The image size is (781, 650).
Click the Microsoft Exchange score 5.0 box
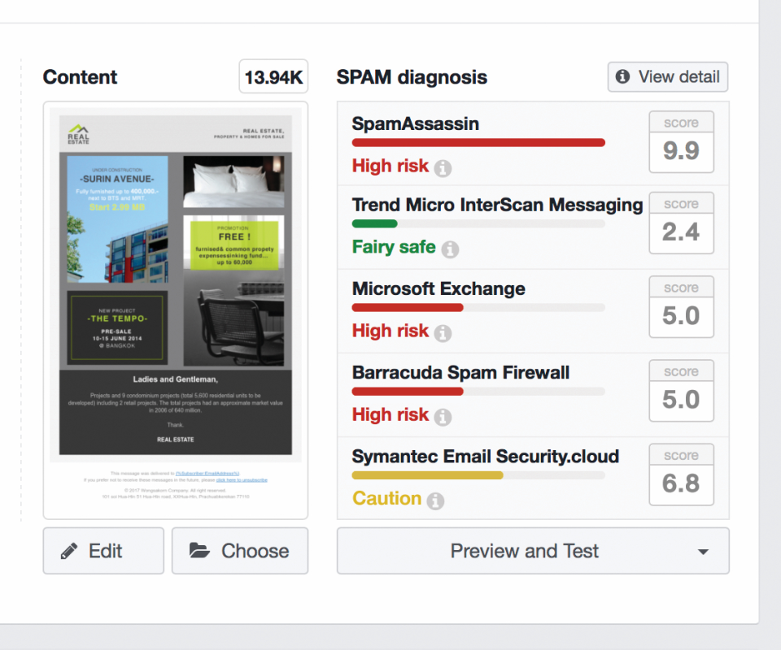[x=682, y=307]
